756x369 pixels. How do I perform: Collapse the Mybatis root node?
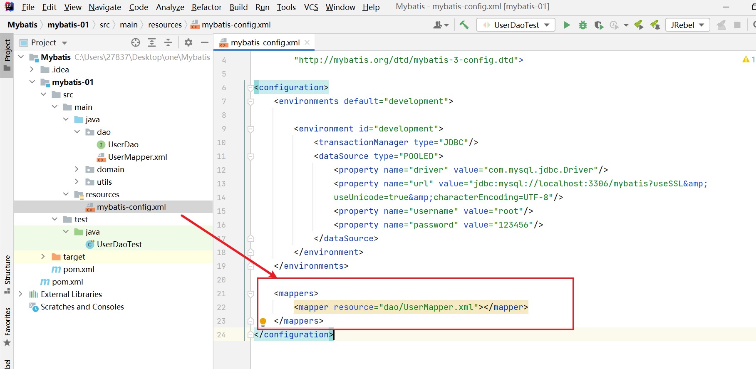[21, 57]
